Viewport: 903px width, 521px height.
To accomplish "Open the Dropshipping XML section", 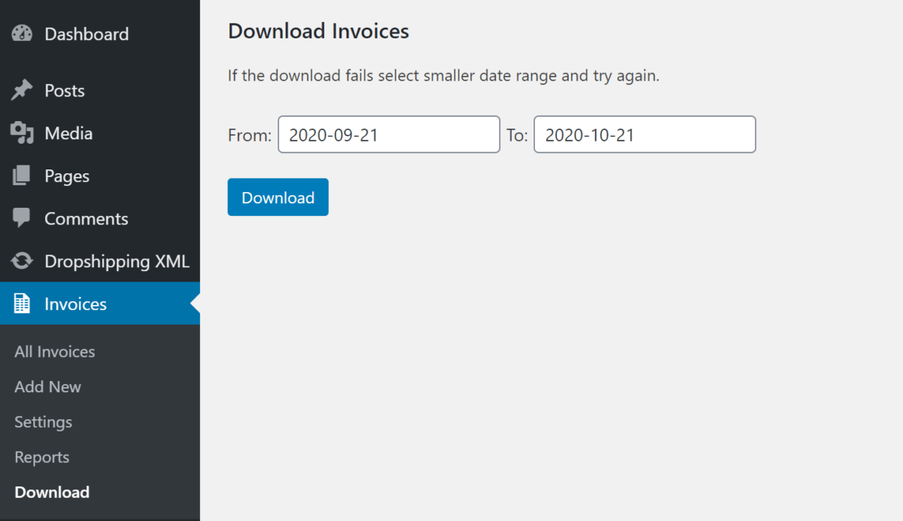I will point(117,261).
